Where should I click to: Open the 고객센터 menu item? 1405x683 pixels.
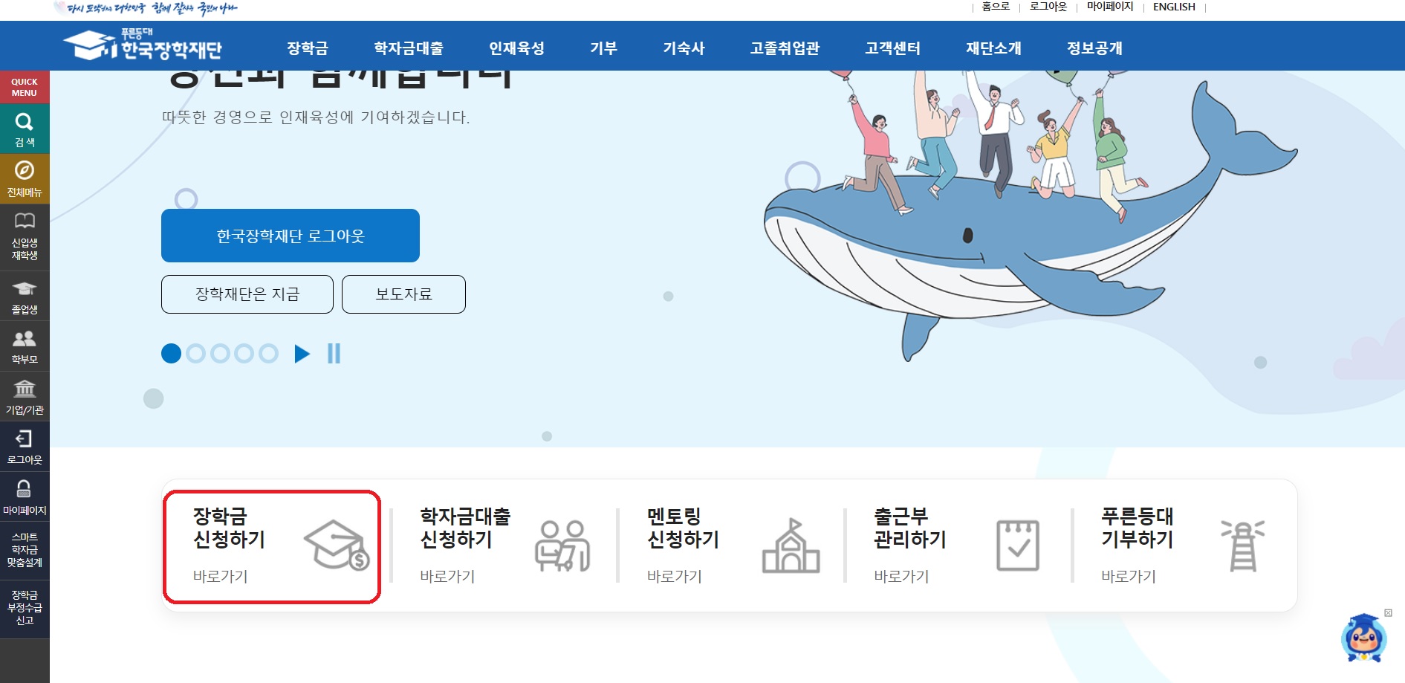893,48
